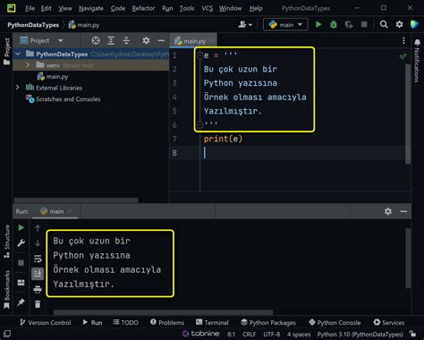
Task: Expand all items in Project panel
Action: point(111,40)
